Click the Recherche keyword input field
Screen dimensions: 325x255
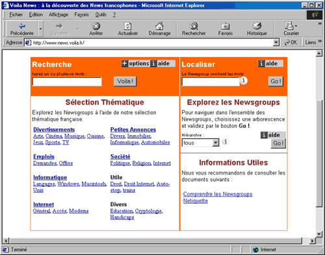point(67,82)
